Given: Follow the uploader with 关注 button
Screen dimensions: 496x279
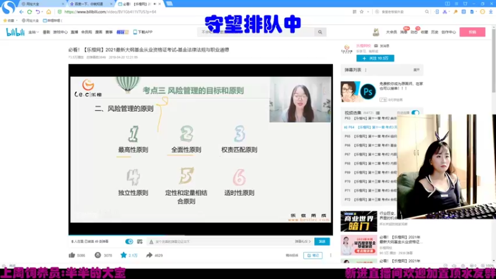Looking at the screenshot, I should [375, 58].
